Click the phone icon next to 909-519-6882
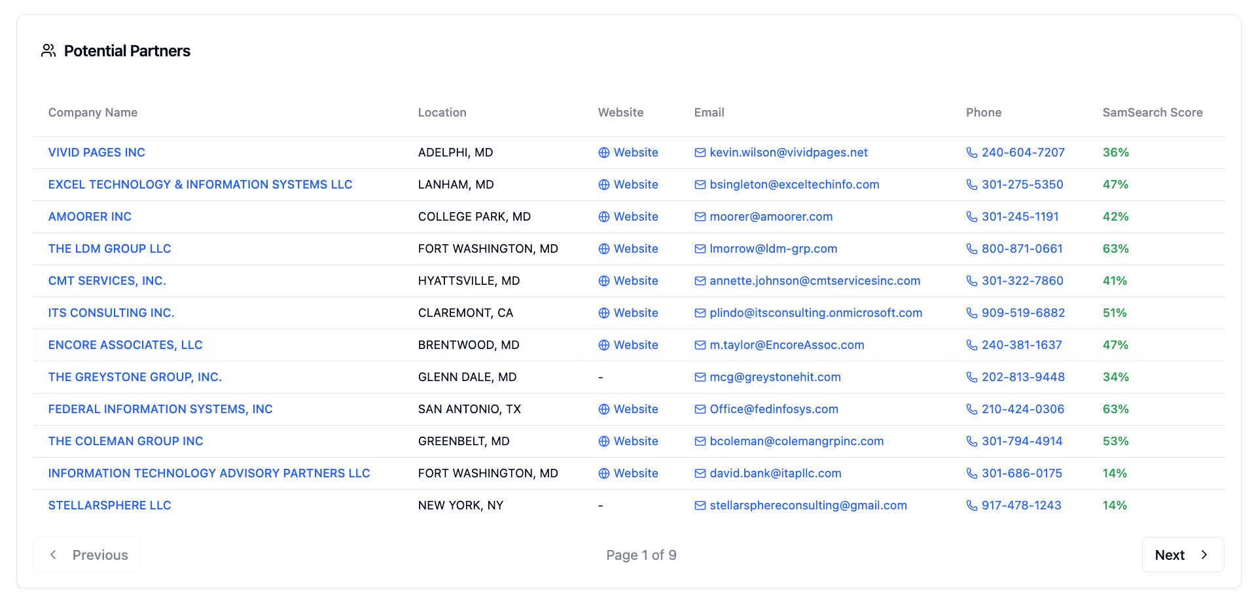This screenshot has height=605, width=1254. 971,313
